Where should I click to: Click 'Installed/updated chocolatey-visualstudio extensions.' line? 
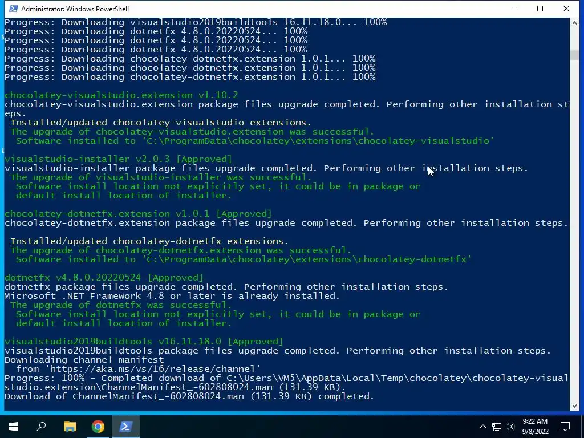click(161, 123)
